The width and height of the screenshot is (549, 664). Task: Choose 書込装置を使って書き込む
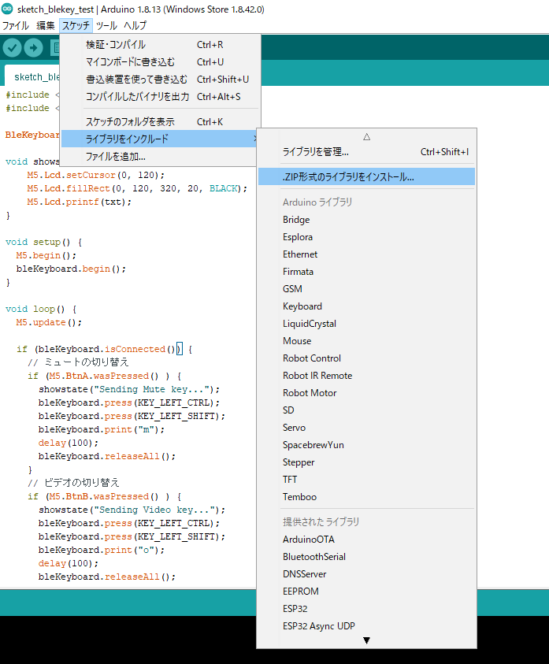pos(160,80)
